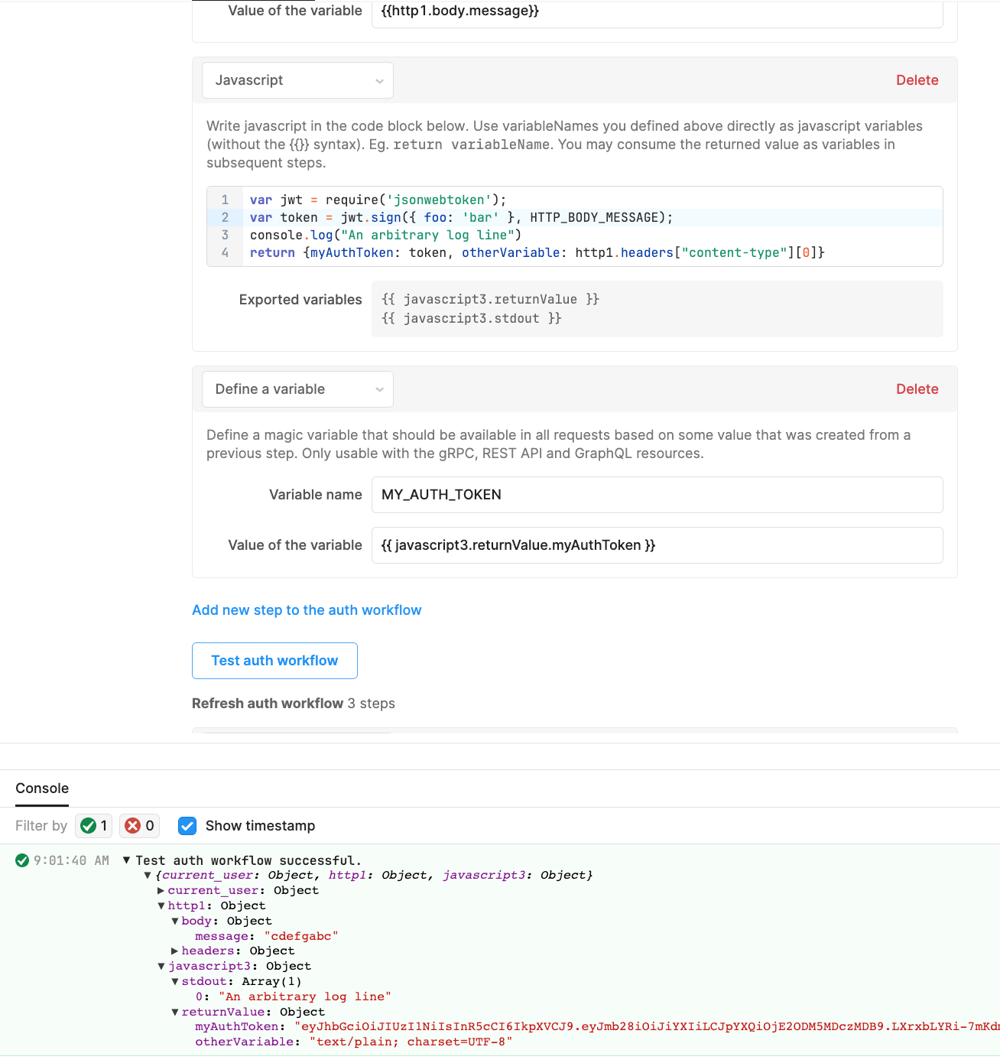Collapse the http1 object node
Image resolution: width=1000 pixels, height=1063 pixels.
tap(161, 906)
